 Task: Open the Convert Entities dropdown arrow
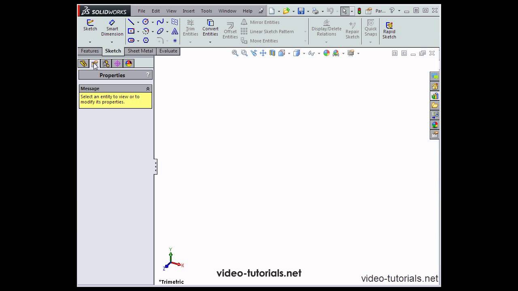210,42
